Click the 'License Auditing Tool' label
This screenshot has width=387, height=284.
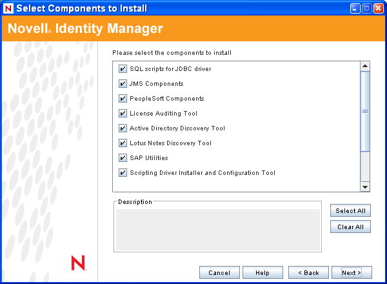[x=163, y=114]
